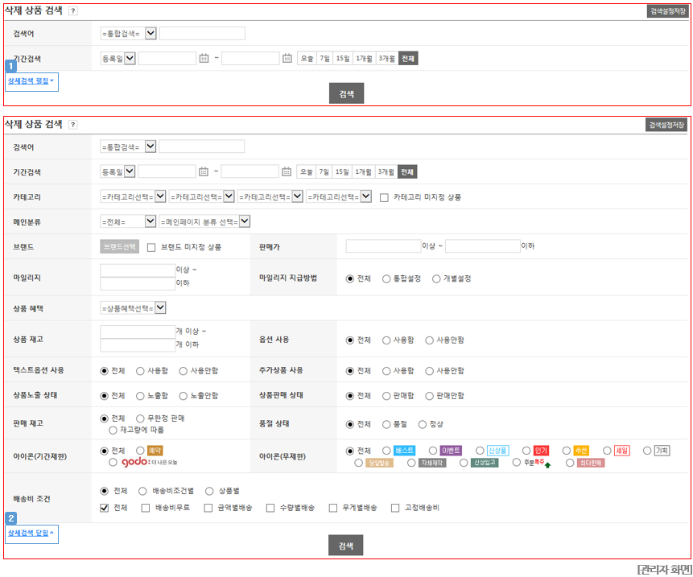Select 품절 radio under 품절 상태
The height and width of the screenshot is (577, 693).
[386, 425]
